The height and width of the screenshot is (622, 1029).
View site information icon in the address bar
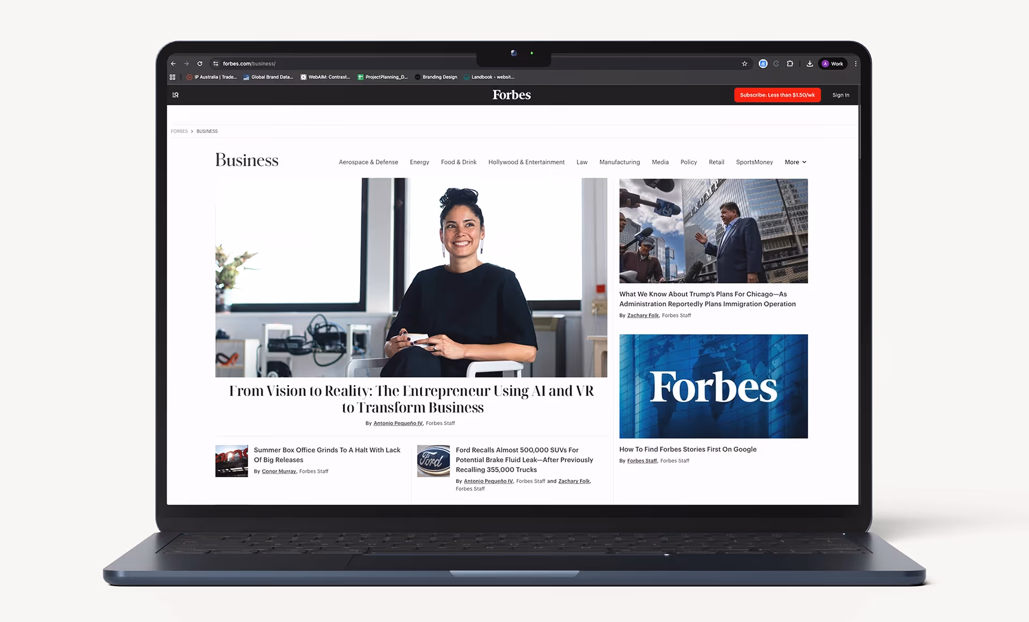coord(215,63)
